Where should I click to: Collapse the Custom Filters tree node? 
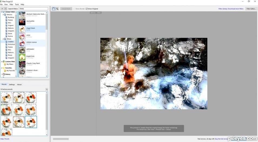pos(2,62)
